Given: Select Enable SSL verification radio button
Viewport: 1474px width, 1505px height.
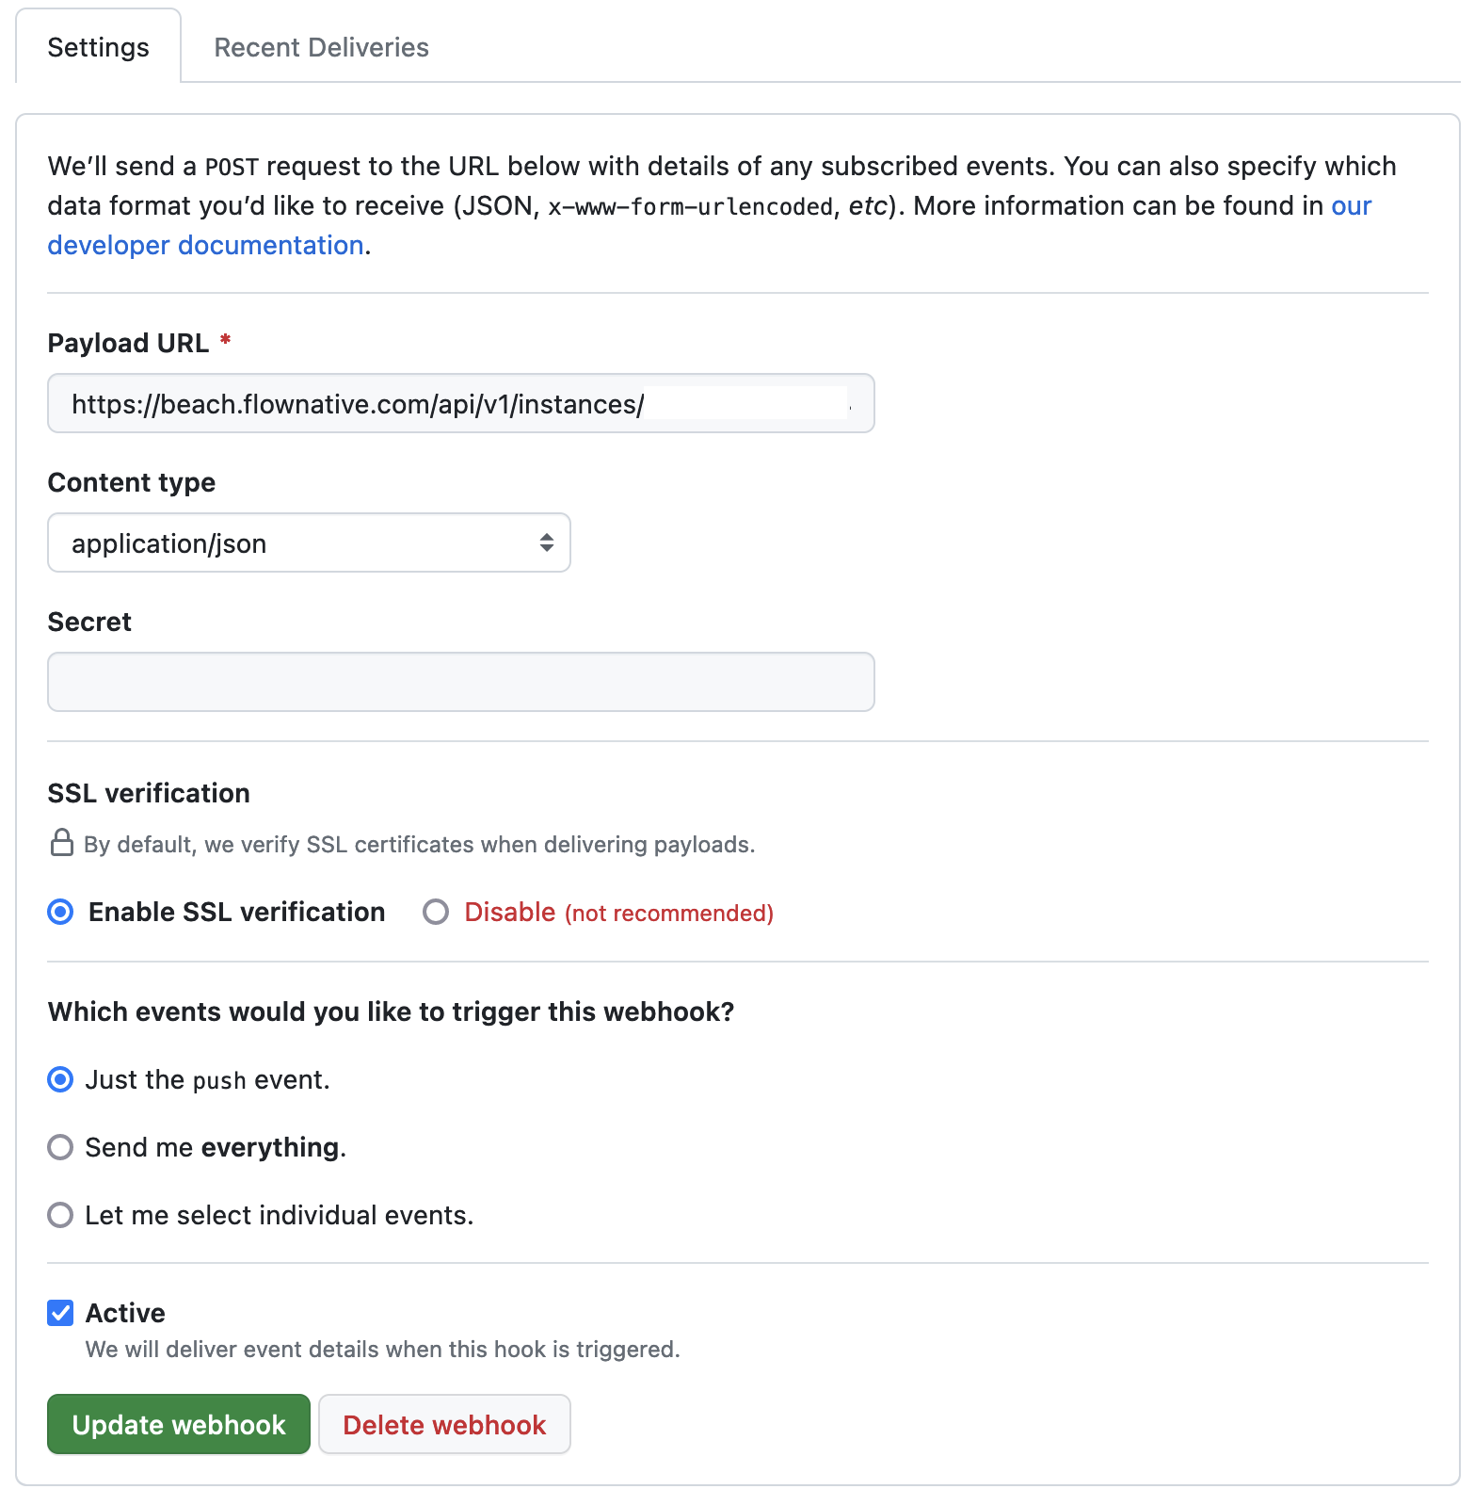Looking at the screenshot, I should (x=61, y=912).
